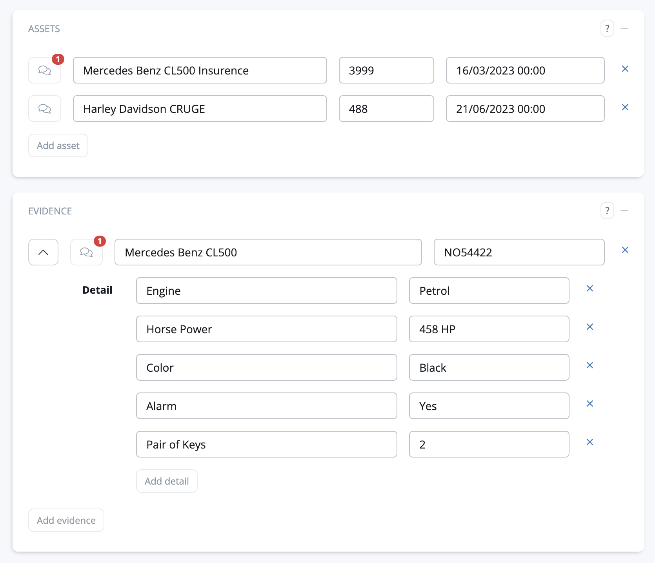
Task: Remove the Alarm detail row
Action: [x=589, y=404]
